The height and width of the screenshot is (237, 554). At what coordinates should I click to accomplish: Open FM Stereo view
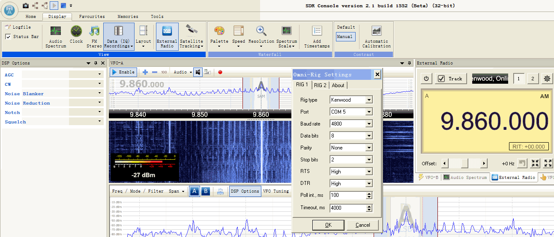point(94,37)
